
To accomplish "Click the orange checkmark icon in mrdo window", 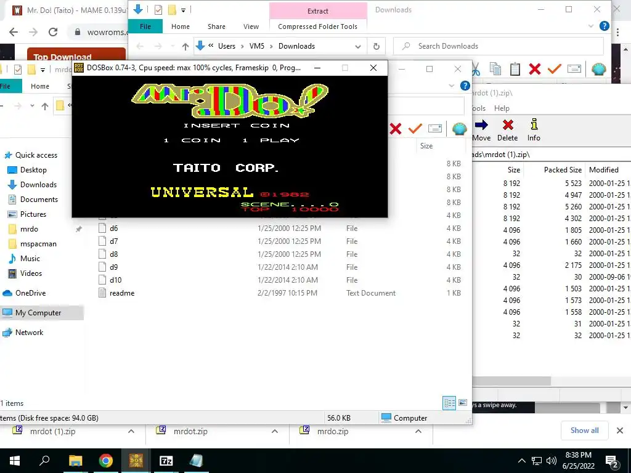I will pyautogui.click(x=415, y=129).
